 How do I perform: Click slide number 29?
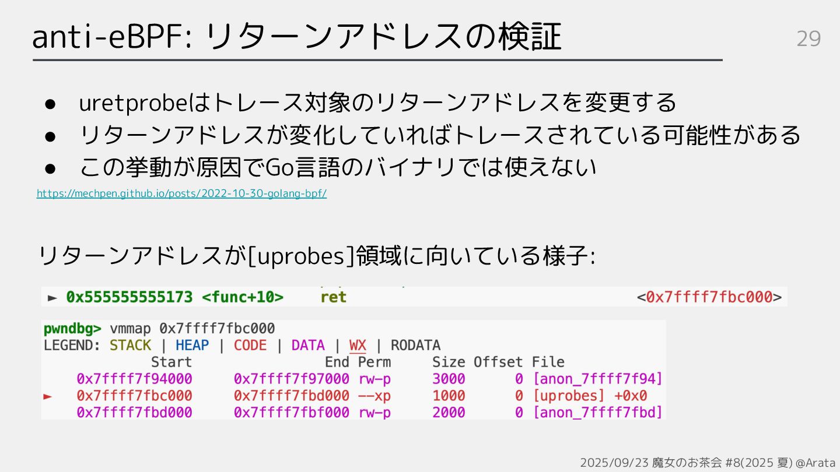click(808, 39)
